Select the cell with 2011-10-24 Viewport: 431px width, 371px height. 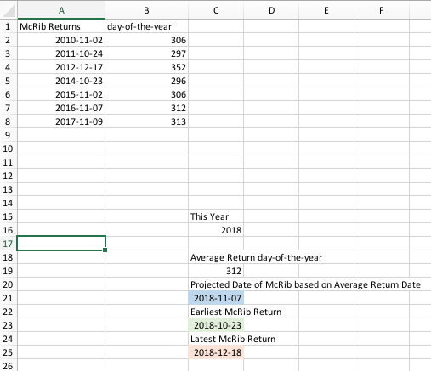[x=61, y=53]
